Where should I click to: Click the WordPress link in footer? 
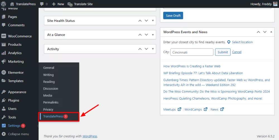(90, 136)
